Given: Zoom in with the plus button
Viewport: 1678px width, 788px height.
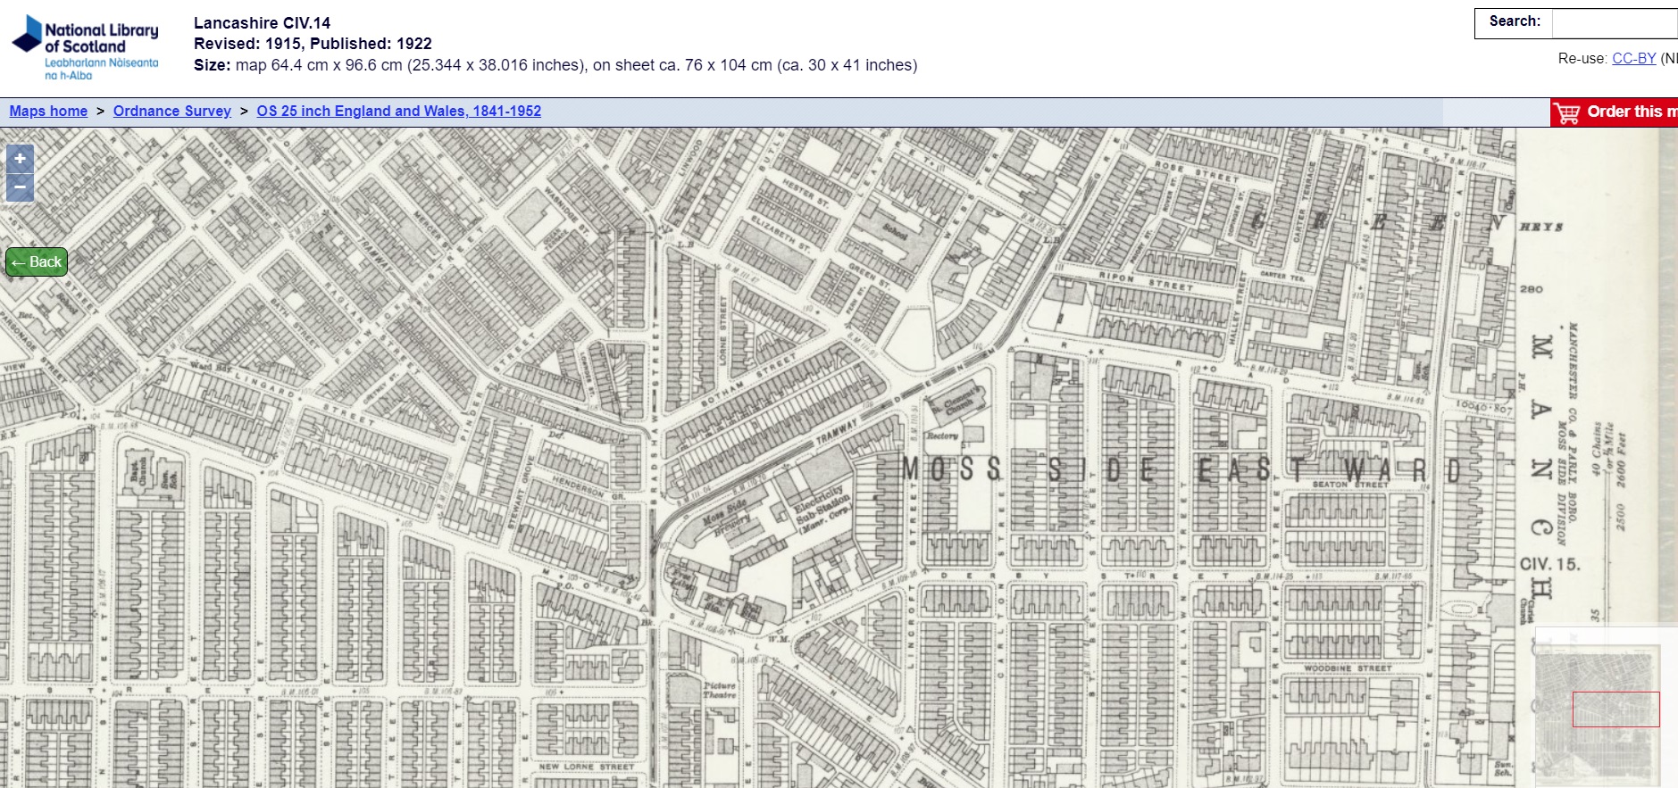Looking at the screenshot, I should pyautogui.click(x=20, y=159).
